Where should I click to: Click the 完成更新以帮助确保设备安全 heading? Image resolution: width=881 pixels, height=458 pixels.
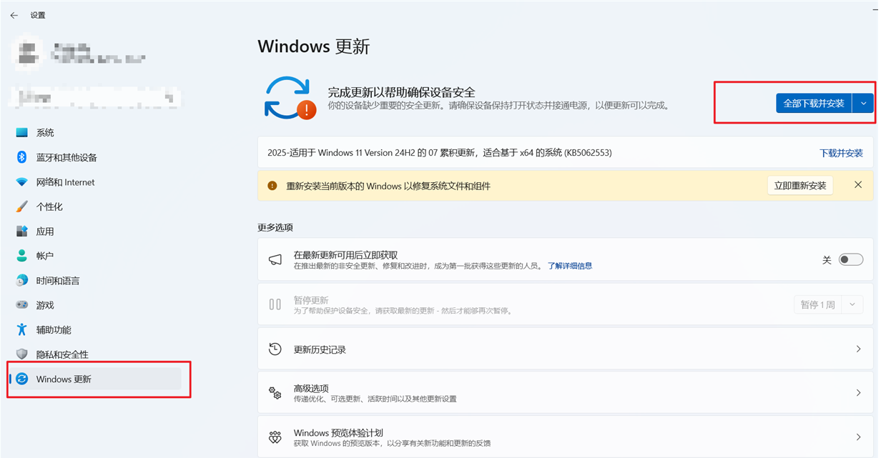pos(401,92)
